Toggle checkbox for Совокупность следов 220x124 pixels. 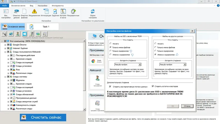11,105
